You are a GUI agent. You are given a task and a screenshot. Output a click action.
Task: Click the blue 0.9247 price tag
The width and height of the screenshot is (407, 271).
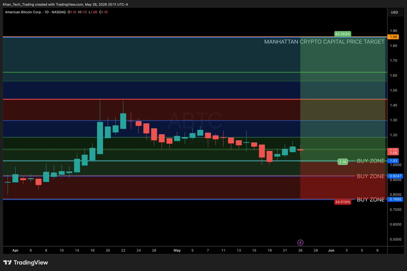click(x=395, y=176)
